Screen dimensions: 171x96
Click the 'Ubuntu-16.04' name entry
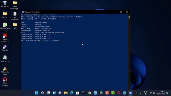click(26, 34)
